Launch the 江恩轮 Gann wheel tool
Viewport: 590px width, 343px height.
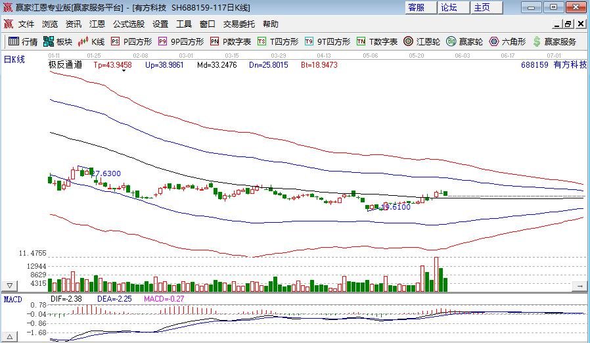point(421,41)
